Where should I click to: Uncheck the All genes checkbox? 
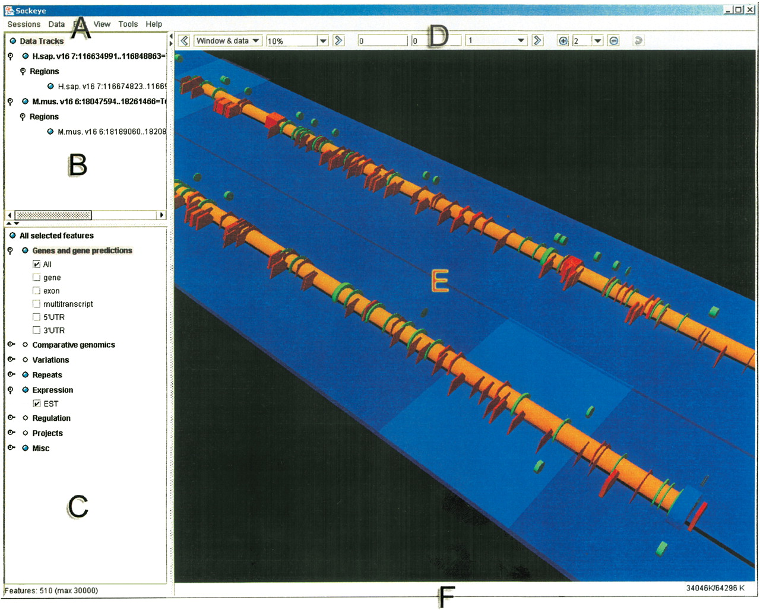[x=37, y=264]
